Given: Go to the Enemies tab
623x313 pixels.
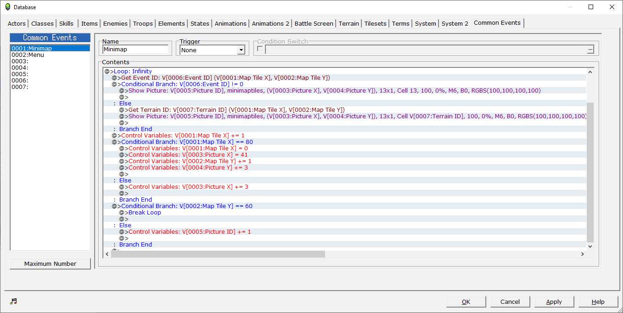Looking at the screenshot, I should pos(116,23).
